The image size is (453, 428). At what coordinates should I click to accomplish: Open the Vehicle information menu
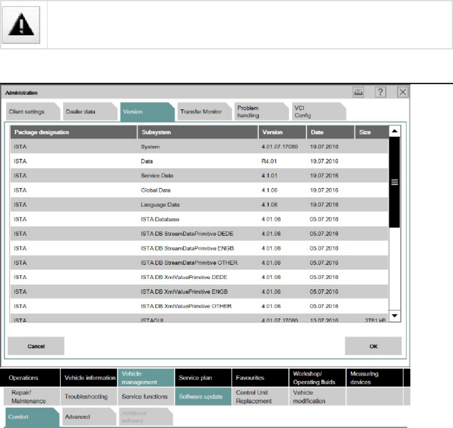[89, 378]
